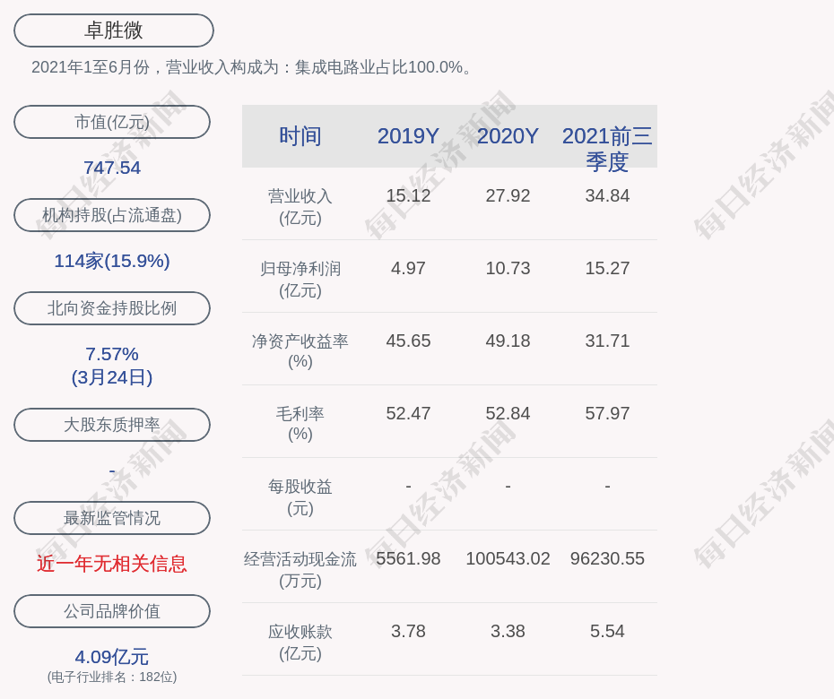Click the 毛利率(%) row label

coord(300,424)
